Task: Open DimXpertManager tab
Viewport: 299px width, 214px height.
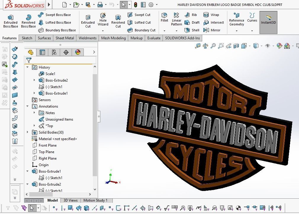Action: 66,52
